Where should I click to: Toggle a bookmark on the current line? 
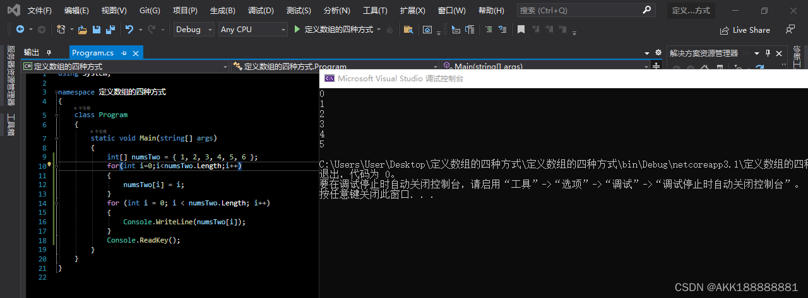[x=521, y=30]
